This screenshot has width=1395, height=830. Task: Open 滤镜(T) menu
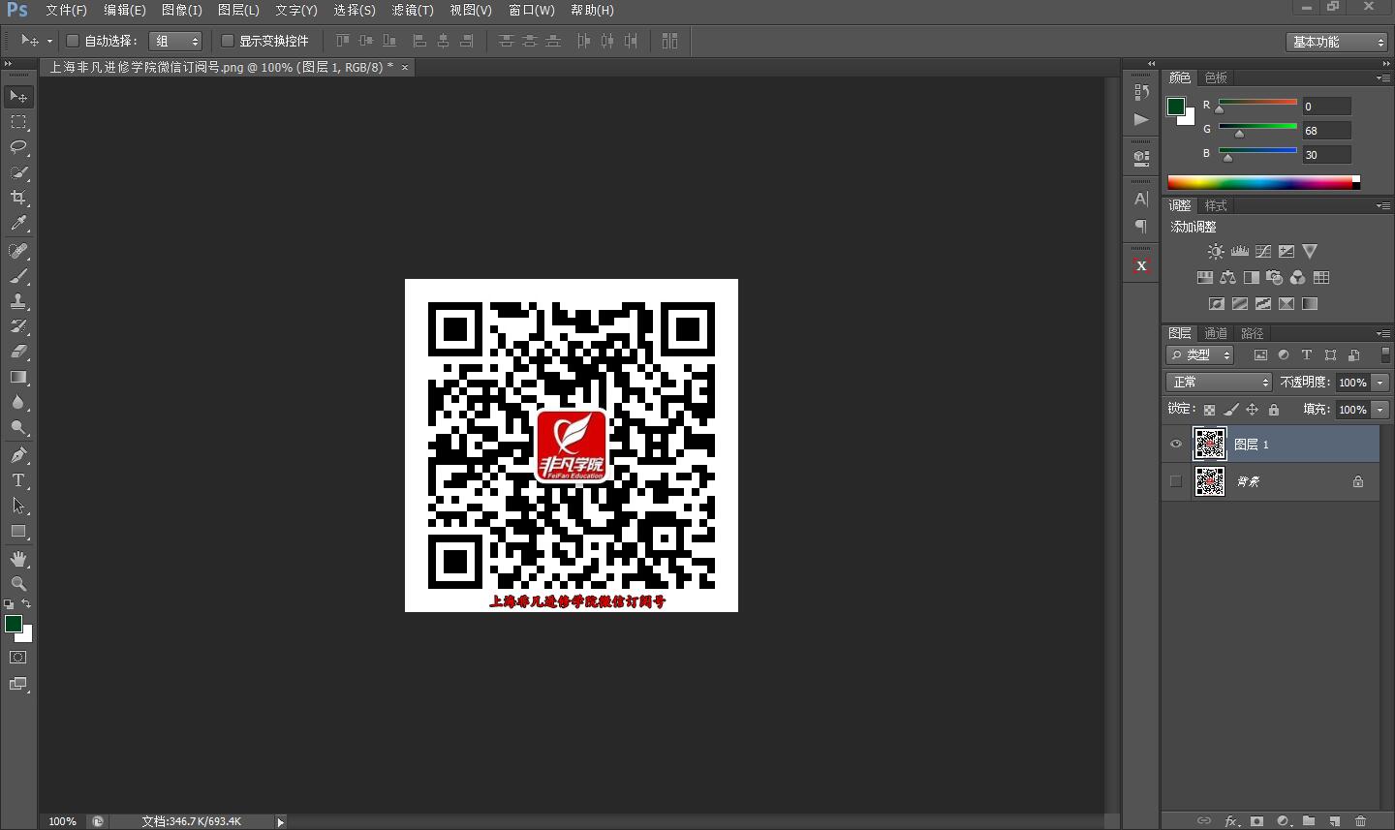413,10
